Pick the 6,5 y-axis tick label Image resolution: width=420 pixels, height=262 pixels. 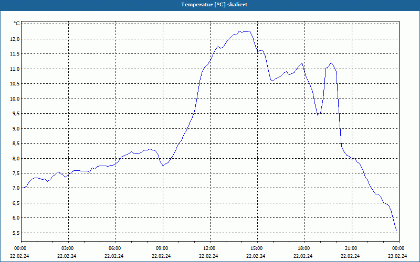16,203
